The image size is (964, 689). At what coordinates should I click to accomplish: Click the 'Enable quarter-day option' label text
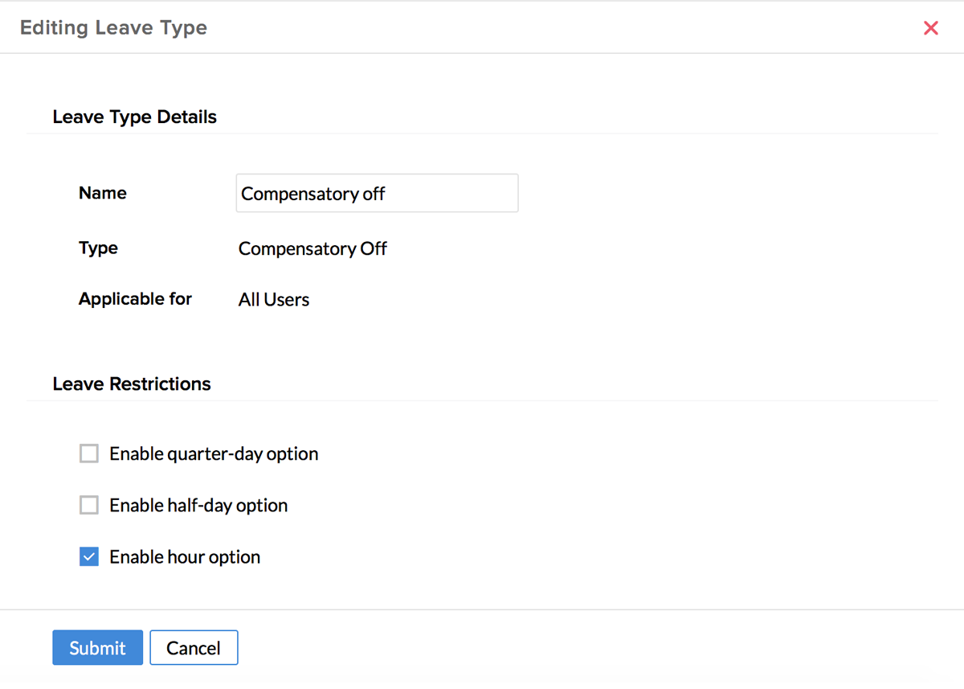(x=214, y=454)
